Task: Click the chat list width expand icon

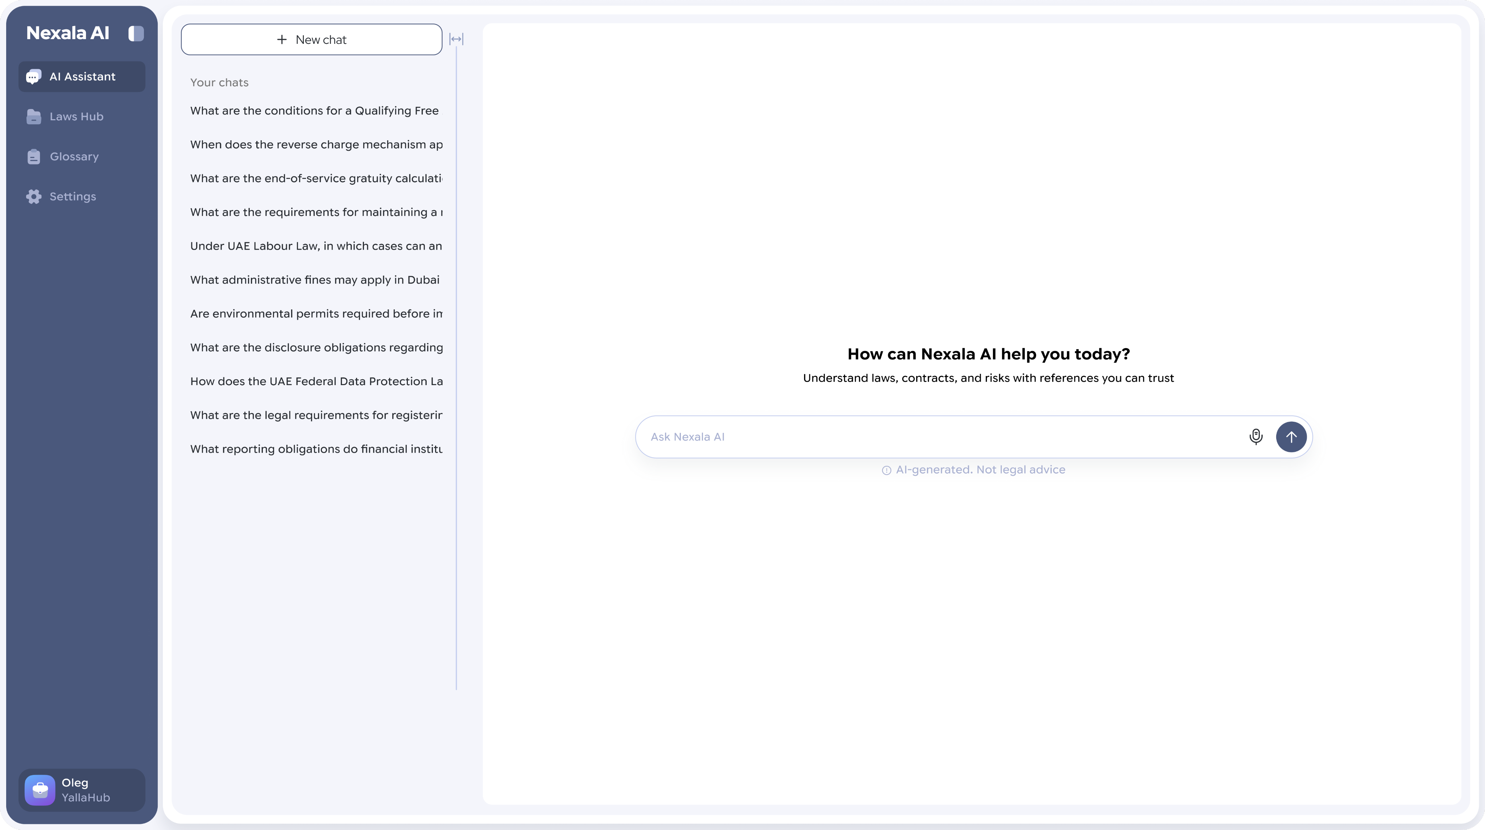Action: click(x=456, y=39)
